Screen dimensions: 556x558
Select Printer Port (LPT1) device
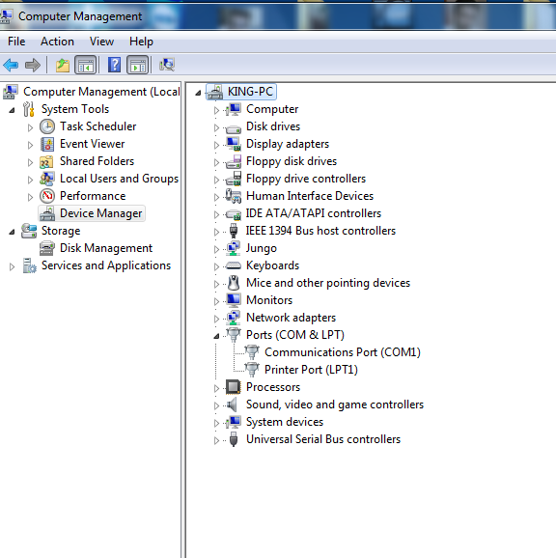tap(311, 370)
